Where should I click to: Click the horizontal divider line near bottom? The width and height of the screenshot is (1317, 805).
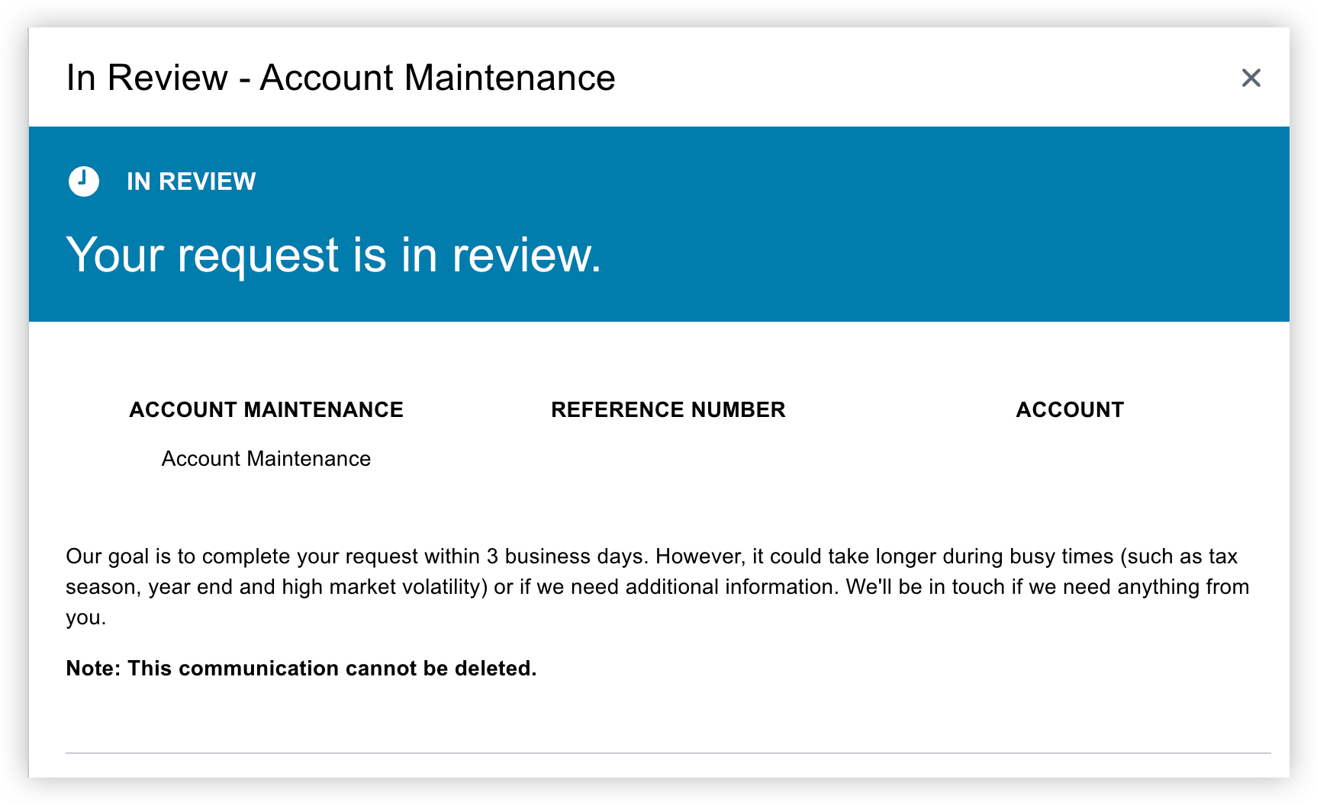pos(668,753)
